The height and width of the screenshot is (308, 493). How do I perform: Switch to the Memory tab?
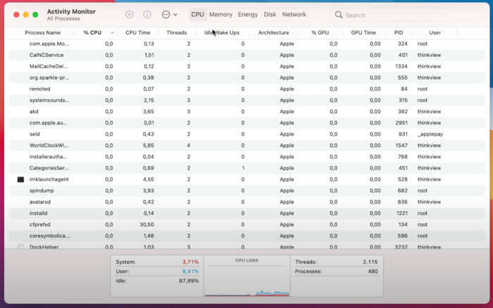[x=220, y=15]
